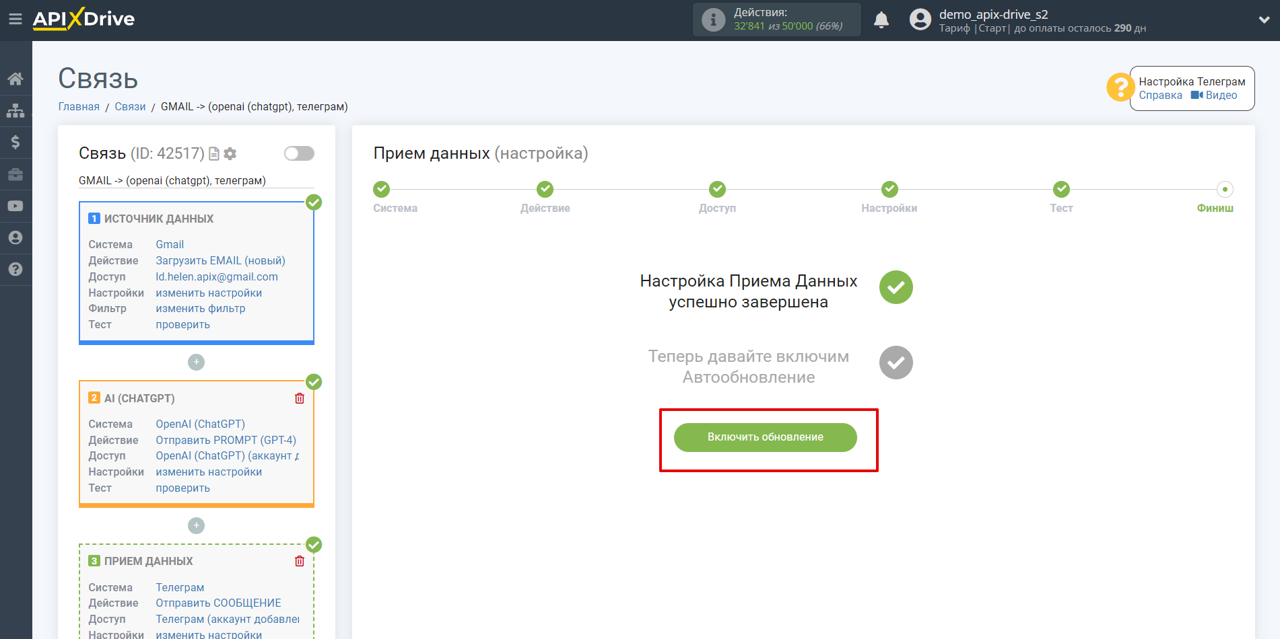
Task: Open the Справка help link
Action: tap(1160, 96)
